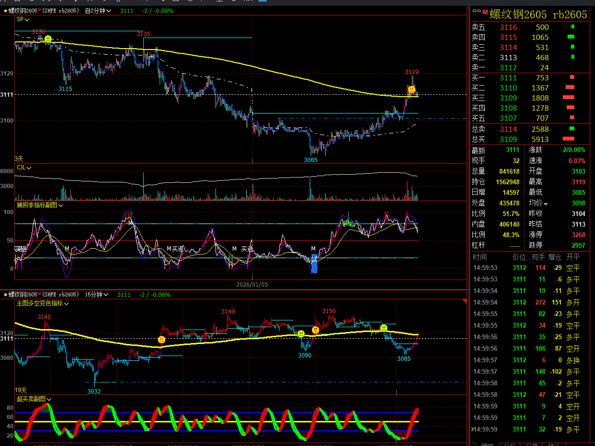Select the 卖一 price 3112 row
Screen dimensions: 595x446
coord(508,67)
